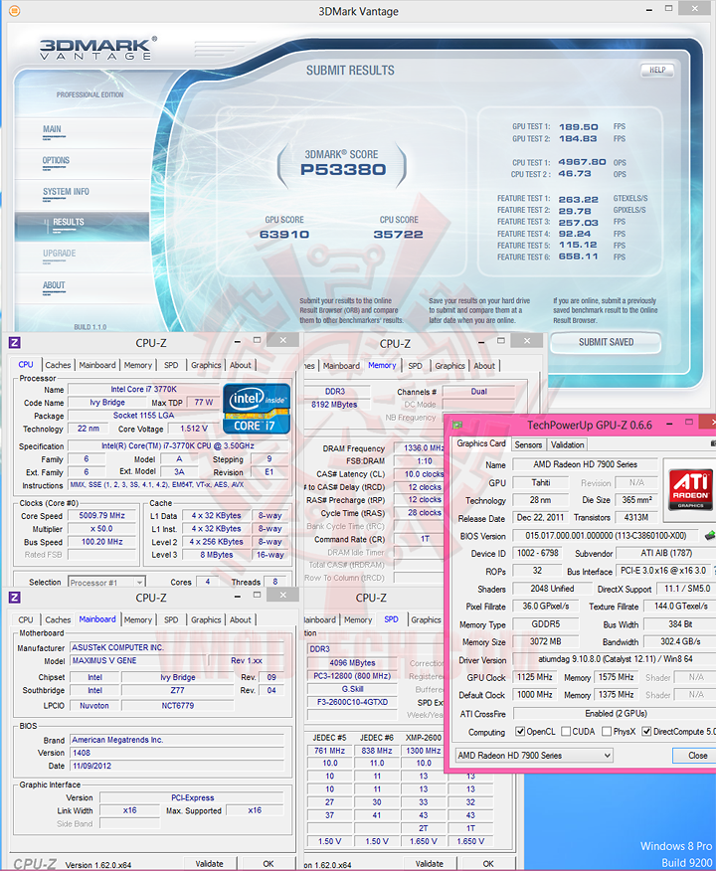
Task: Open Graphics tab in CPU-Z SPD window
Action: [426, 619]
